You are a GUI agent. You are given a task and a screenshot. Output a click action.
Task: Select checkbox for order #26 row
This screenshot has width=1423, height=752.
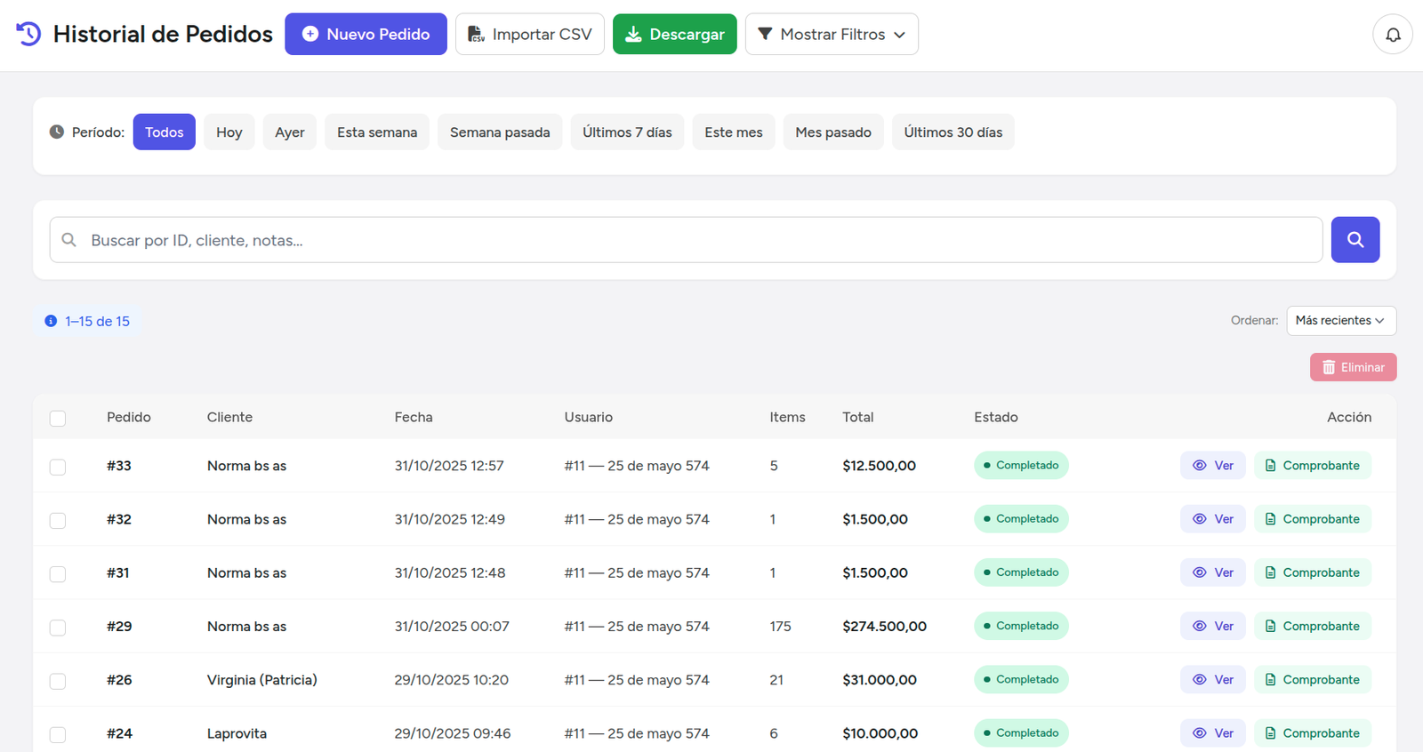[x=58, y=681]
